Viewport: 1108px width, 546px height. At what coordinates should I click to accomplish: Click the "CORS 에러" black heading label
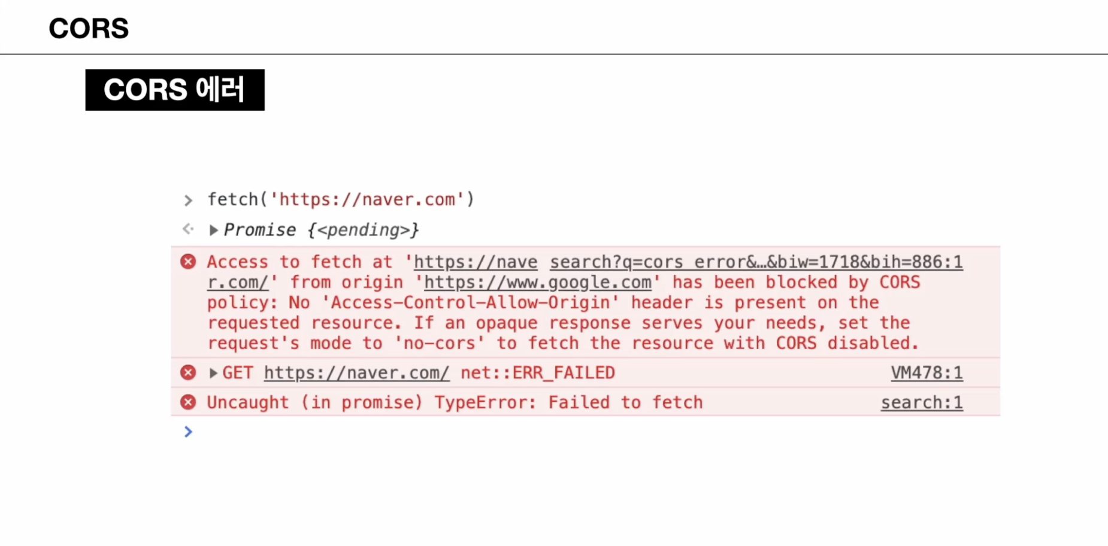click(175, 90)
